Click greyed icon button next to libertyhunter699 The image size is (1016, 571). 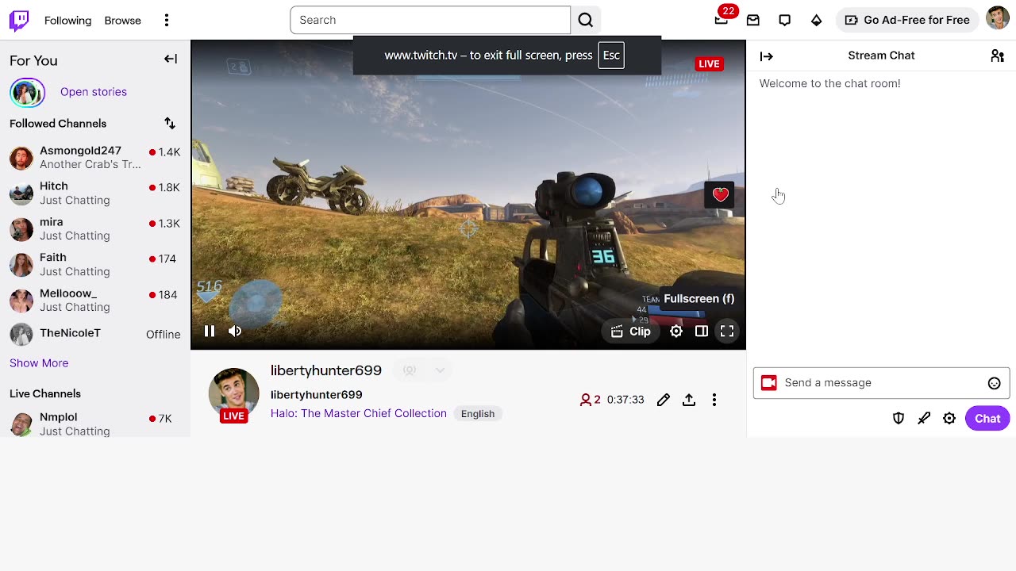(x=410, y=370)
